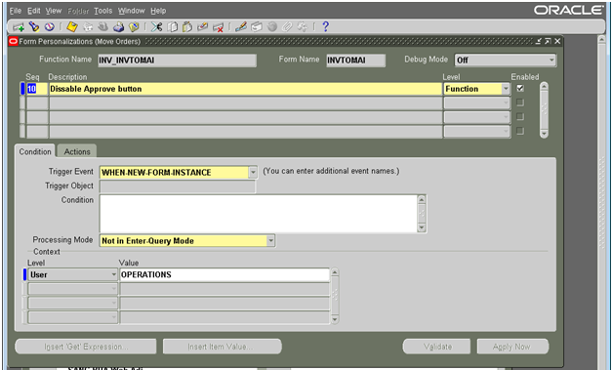Viewport: 612px width, 370px height.
Task: Open the Edit menu
Action: (x=33, y=11)
